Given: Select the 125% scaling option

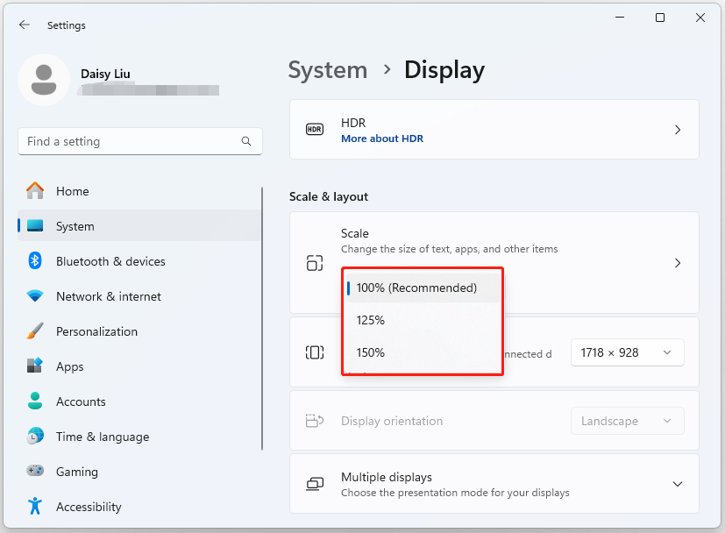Looking at the screenshot, I should coord(370,320).
